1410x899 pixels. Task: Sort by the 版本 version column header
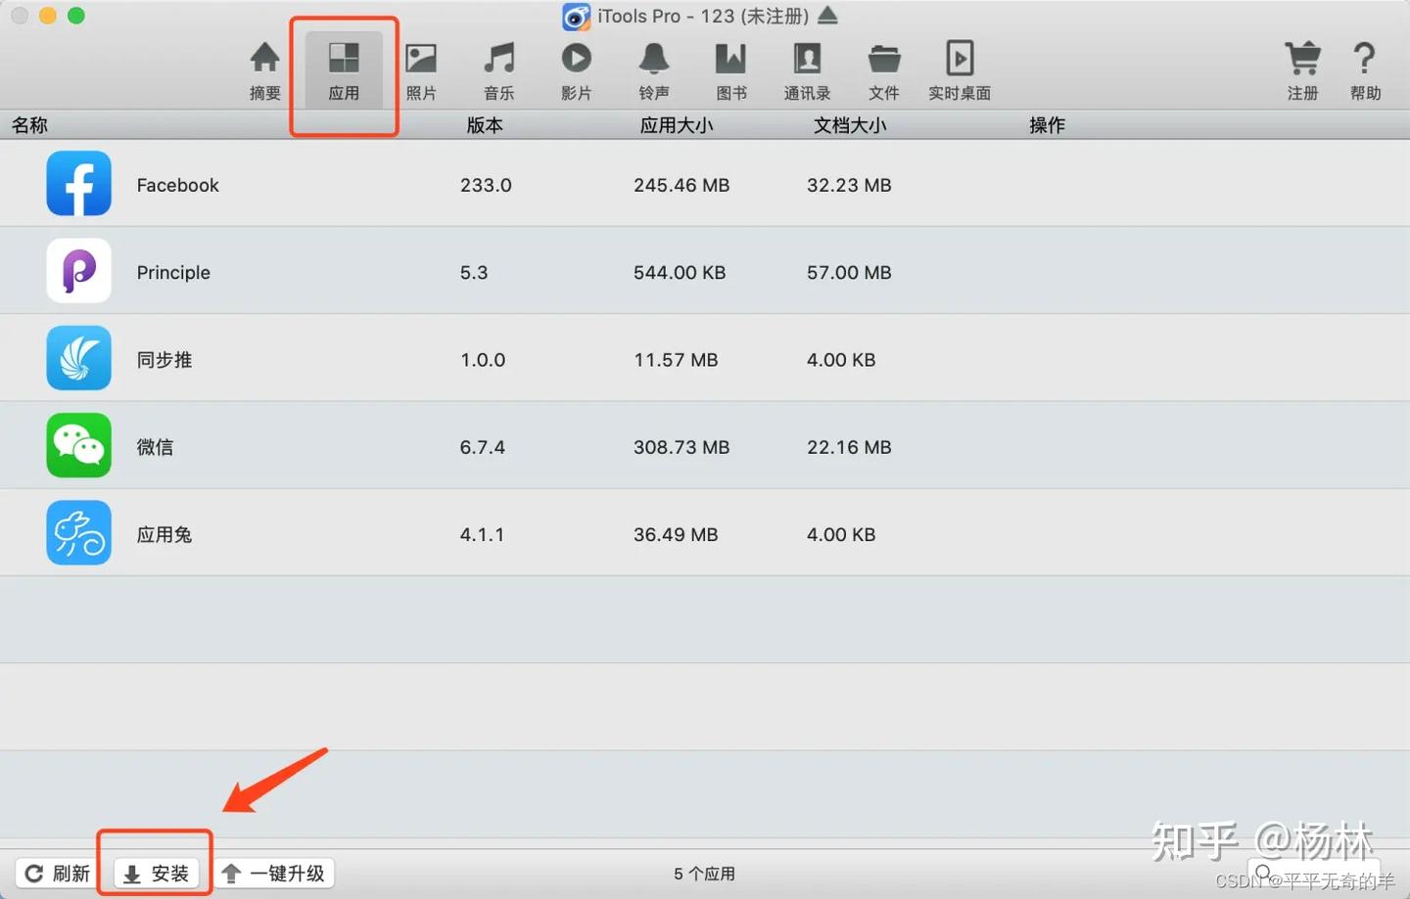[485, 125]
